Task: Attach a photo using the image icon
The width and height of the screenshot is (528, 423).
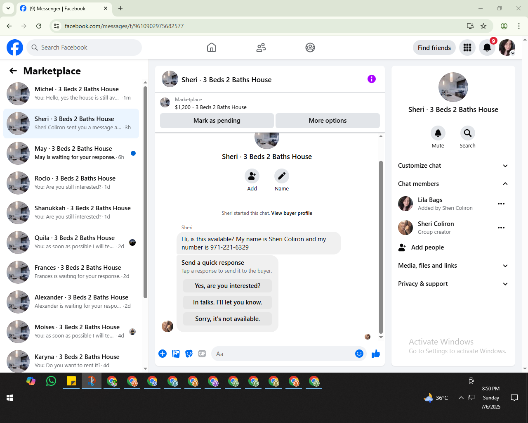Action: [x=176, y=354]
